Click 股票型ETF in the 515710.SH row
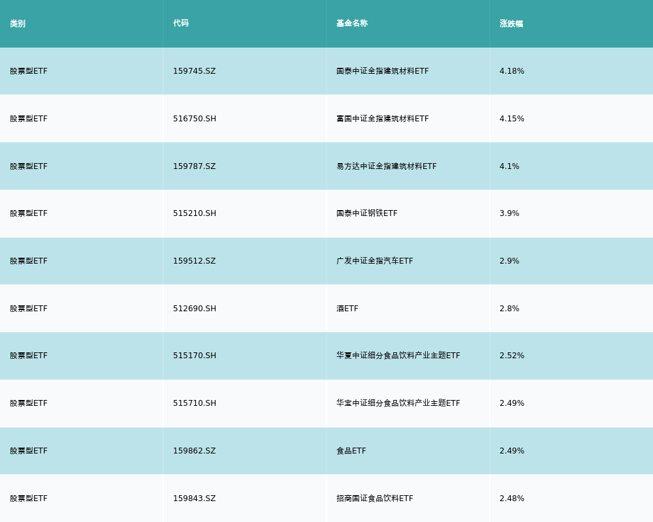This screenshot has height=522, width=653. (x=29, y=403)
